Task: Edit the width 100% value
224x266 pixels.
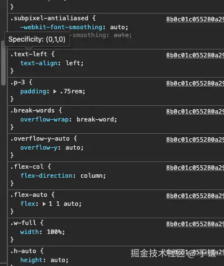Action: (x=54, y=232)
